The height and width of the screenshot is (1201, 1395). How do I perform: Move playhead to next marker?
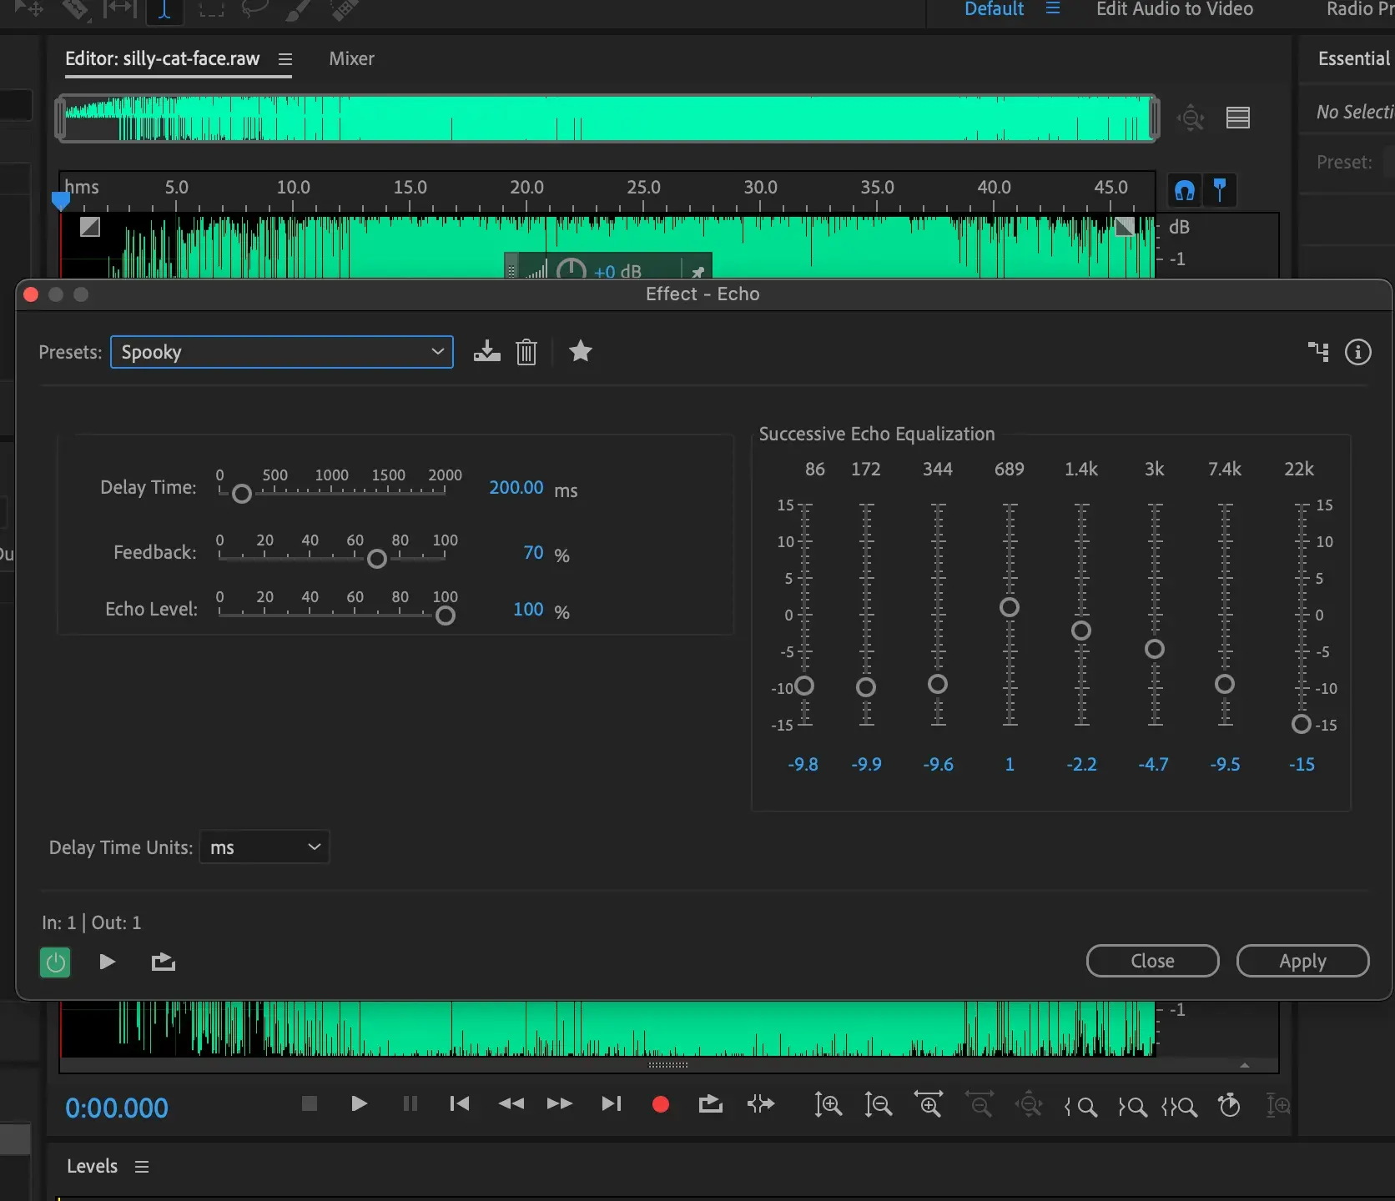click(611, 1104)
